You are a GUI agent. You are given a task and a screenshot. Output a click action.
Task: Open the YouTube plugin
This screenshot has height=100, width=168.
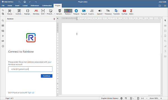[124, 12]
